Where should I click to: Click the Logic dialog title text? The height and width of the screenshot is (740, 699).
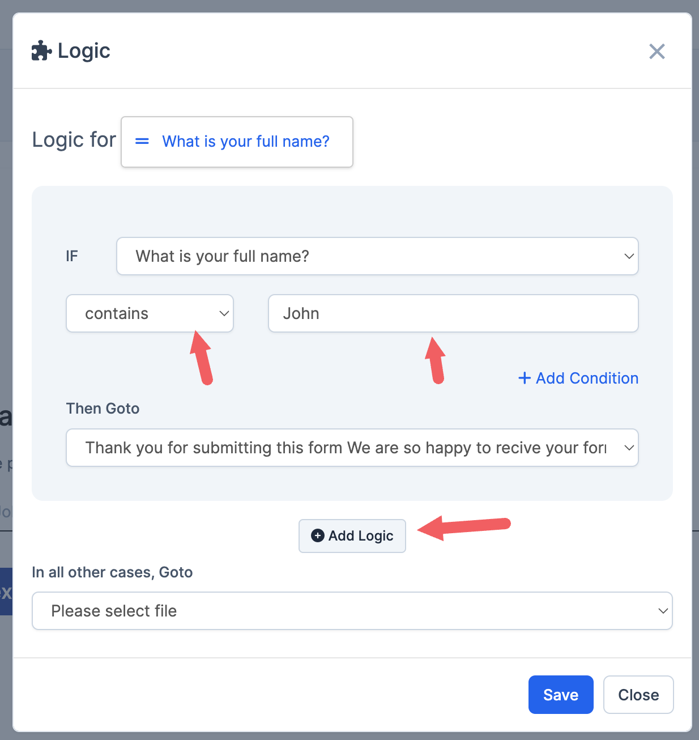click(x=84, y=51)
